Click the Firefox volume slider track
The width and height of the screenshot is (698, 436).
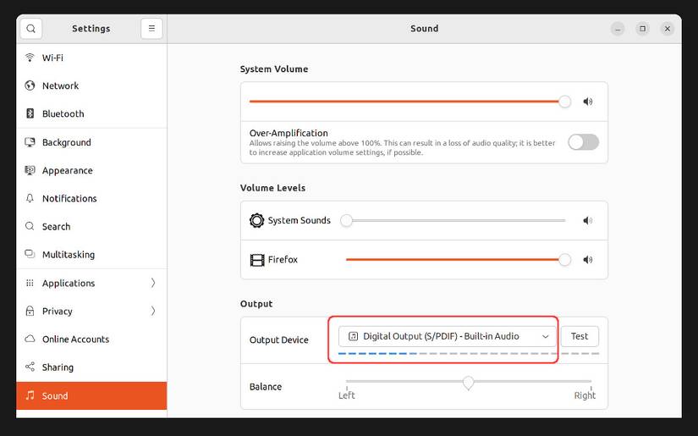455,260
